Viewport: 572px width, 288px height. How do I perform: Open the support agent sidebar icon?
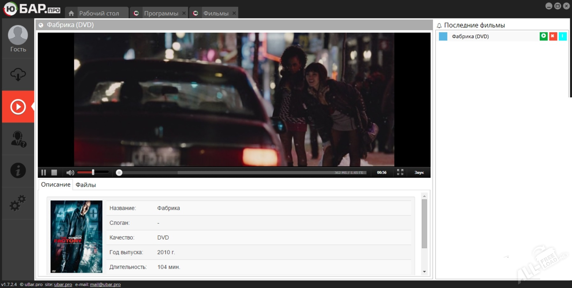[x=18, y=139]
